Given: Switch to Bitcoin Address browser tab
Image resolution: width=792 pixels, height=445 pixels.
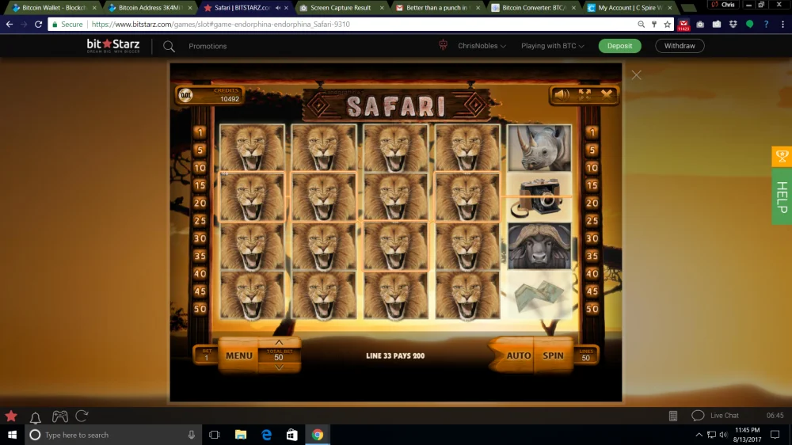Looking at the screenshot, I should coord(150,8).
